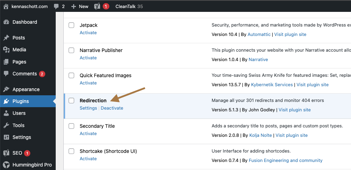Check the Jetpack plugin checkbox

click(x=71, y=25)
